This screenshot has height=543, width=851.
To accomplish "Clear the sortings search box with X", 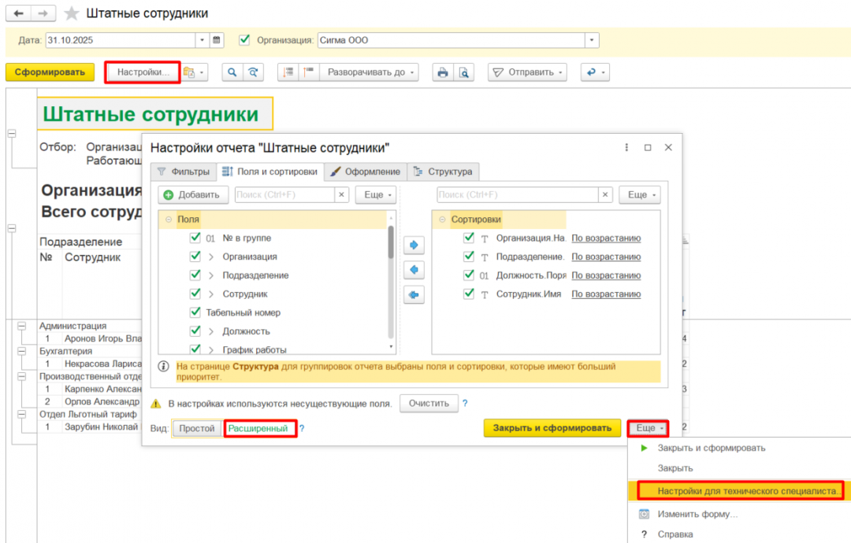I will pyautogui.click(x=605, y=194).
